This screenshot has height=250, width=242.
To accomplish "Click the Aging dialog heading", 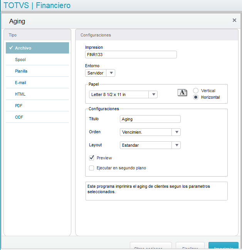I will [x=17, y=22].
